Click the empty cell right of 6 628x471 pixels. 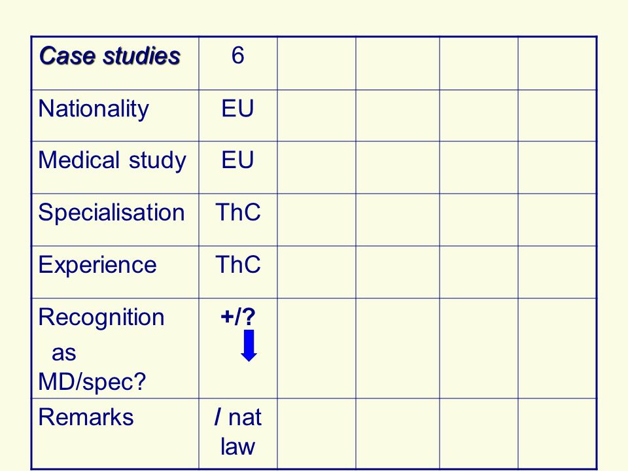pos(317,63)
